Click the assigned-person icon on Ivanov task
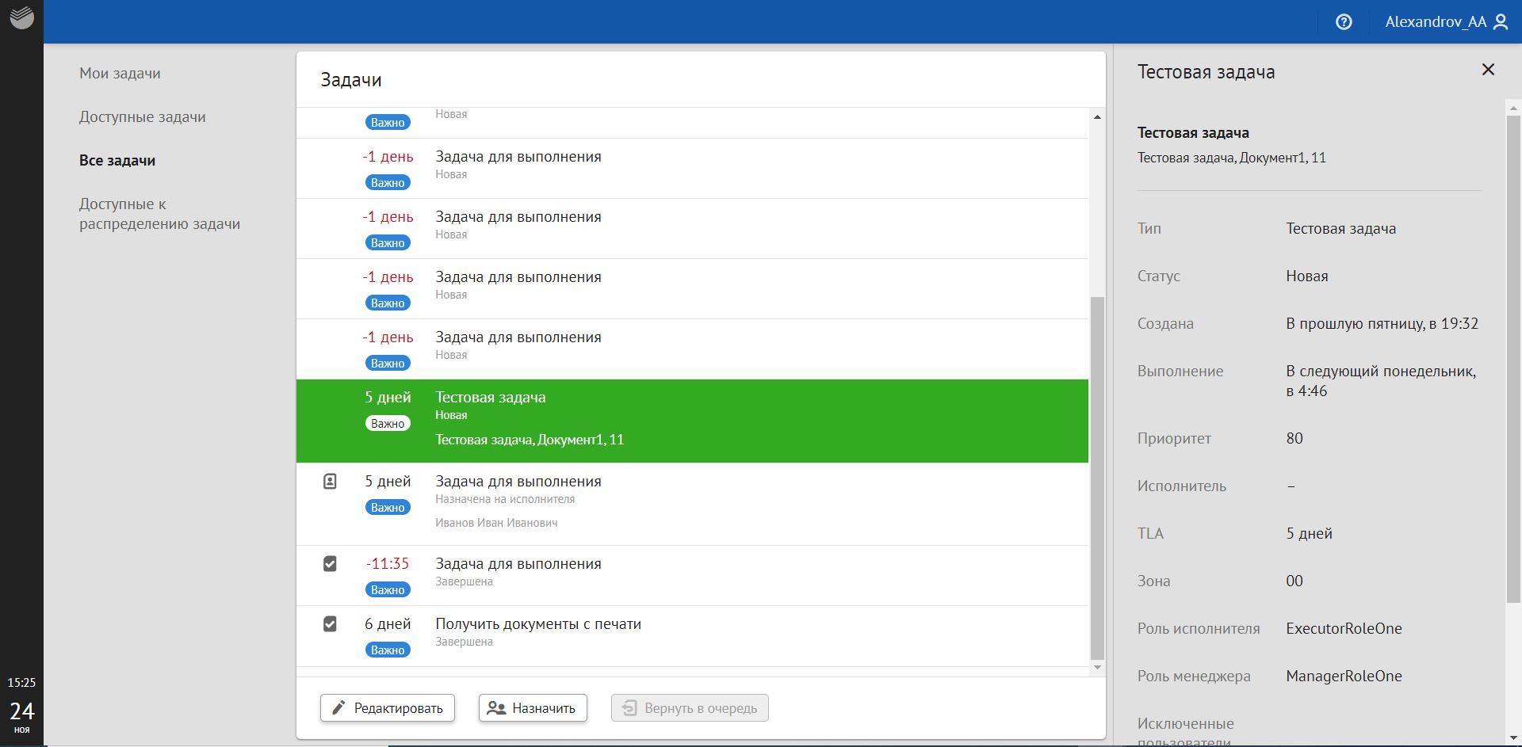The width and height of the screenshot is (1522, 747). click(330, 482)
